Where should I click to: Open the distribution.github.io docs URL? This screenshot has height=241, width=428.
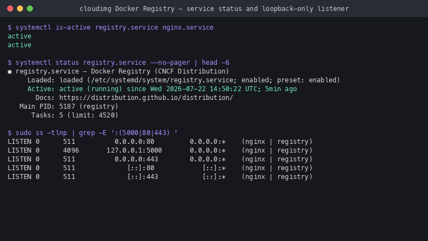(146, 97)
